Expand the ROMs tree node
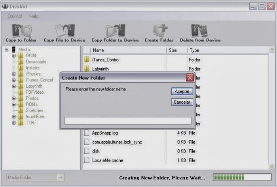This screenshot has width=277, height=187. (14, 104)
